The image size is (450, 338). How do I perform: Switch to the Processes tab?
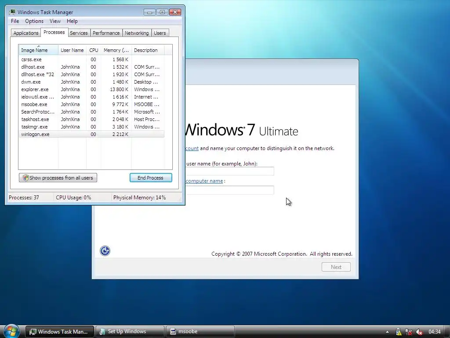tap(54, 32)
